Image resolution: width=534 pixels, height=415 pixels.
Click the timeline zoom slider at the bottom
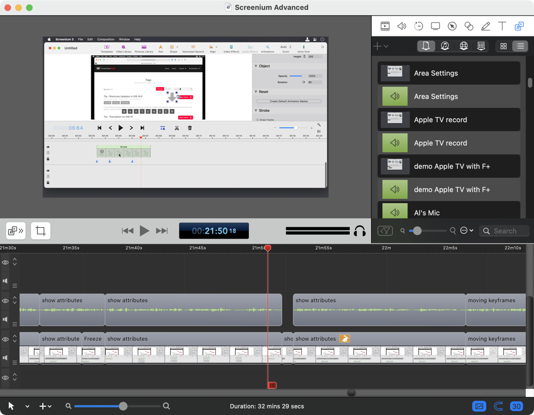click(x=123, y=406)
